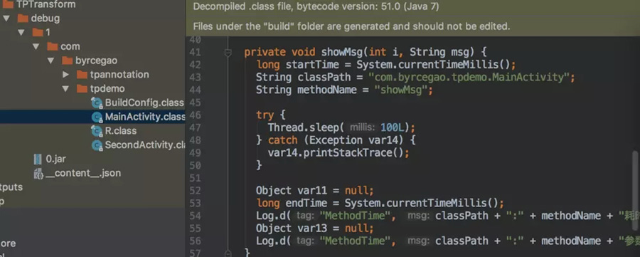
Task: Click Thread.sleep call on line 47
Action: (x=306, y=127)
